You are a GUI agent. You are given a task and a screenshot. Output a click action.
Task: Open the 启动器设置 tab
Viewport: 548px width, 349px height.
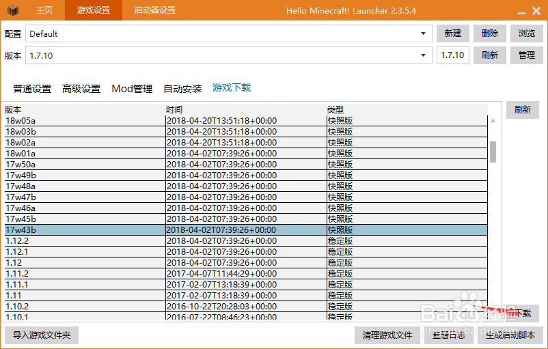(155, 10)
